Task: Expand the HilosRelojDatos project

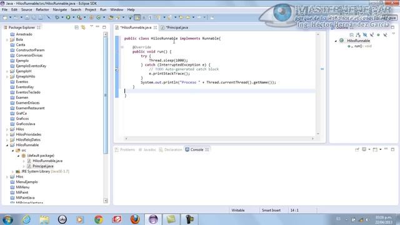Action: coord(7,140)
